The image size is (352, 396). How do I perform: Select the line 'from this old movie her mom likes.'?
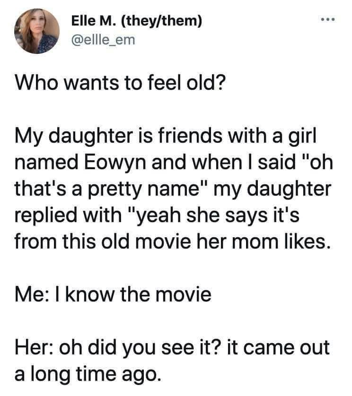[x=173, y=241]
